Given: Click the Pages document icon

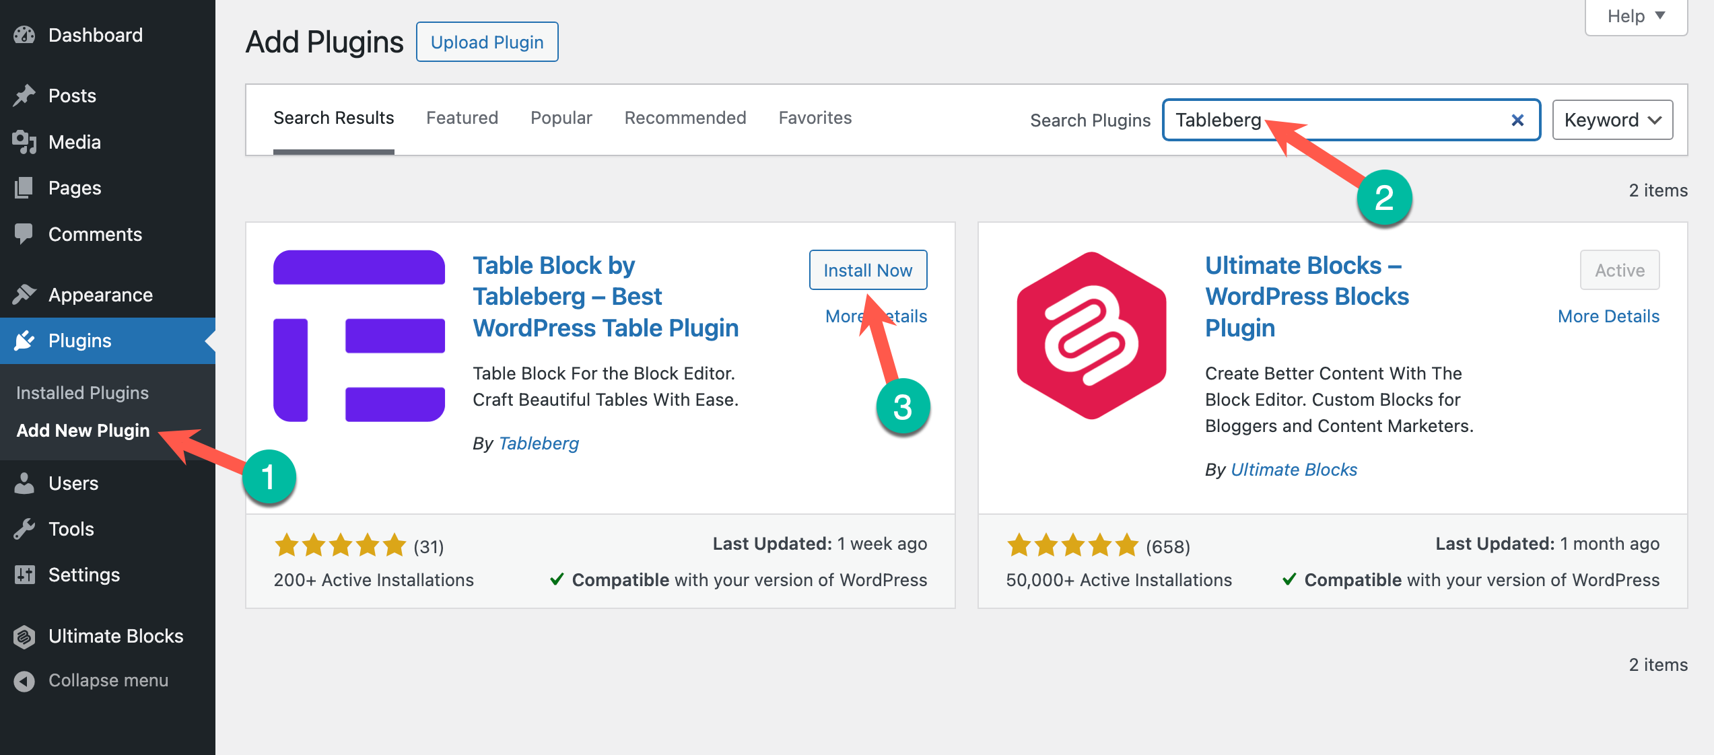Looking at the screenshot, I should click(24, 188).
